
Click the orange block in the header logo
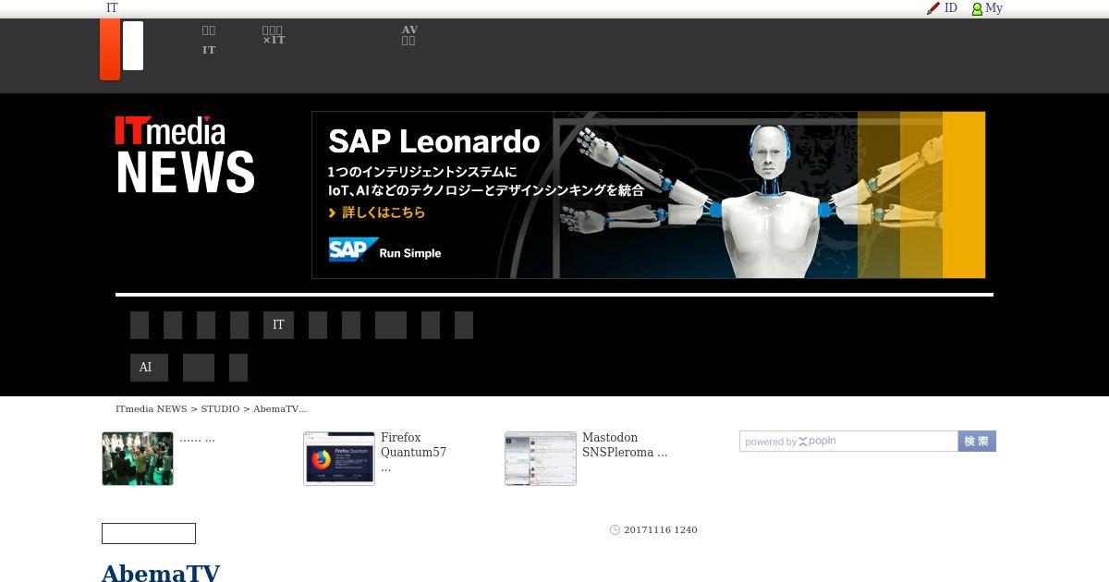tap(110, 49)
